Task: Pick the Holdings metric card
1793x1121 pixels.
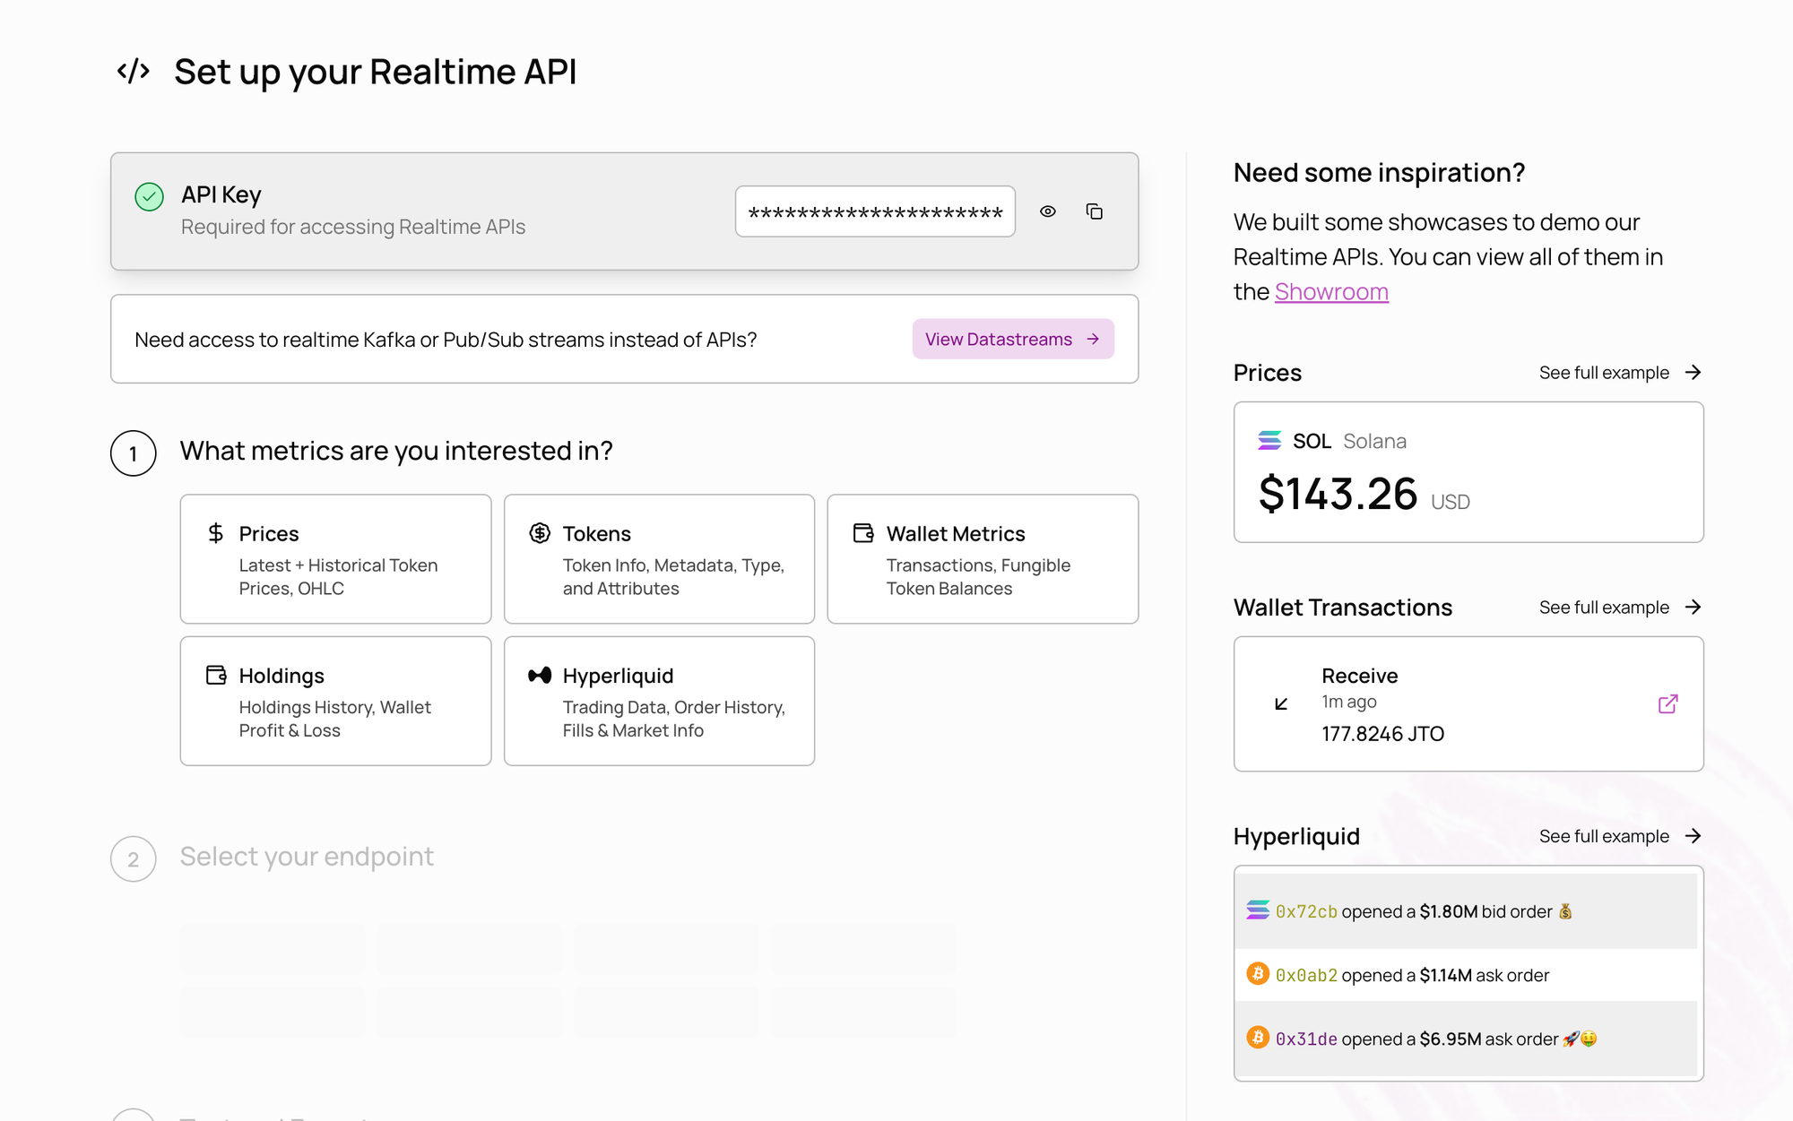Action: [x=335, y=701]
